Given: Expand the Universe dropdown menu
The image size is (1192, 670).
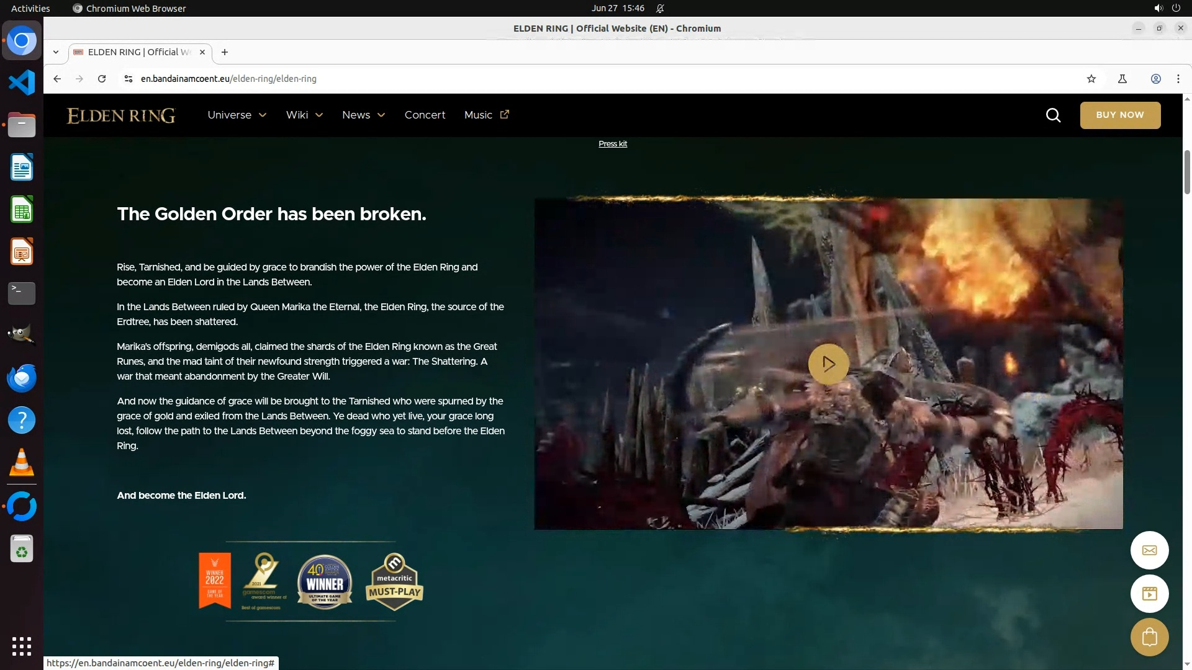Looking at the screenshot, I should click(237, 115).
